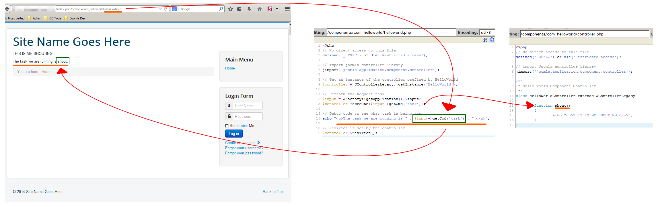Reload the page with the refresh icon
The image size is (662, 207).
165,9
